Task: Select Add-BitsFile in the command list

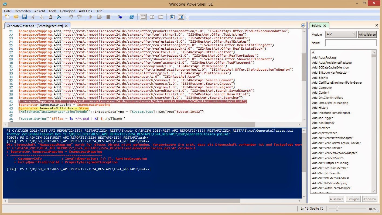Action: click(x=320, y=78)
